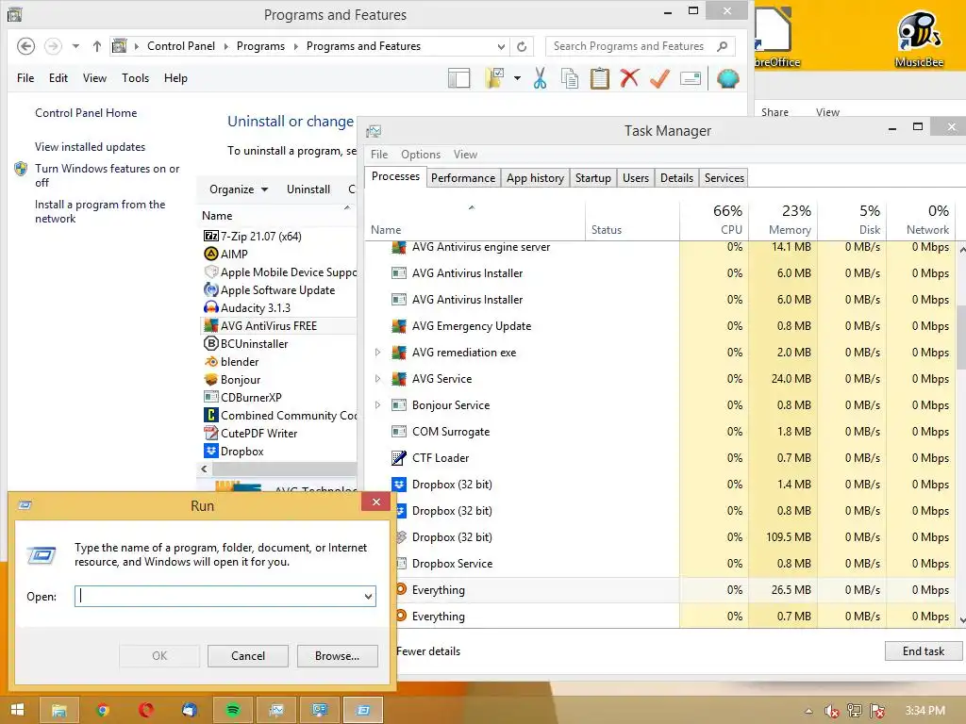Click the red X Delete icon
966x724 pixels.
point(629,78)
